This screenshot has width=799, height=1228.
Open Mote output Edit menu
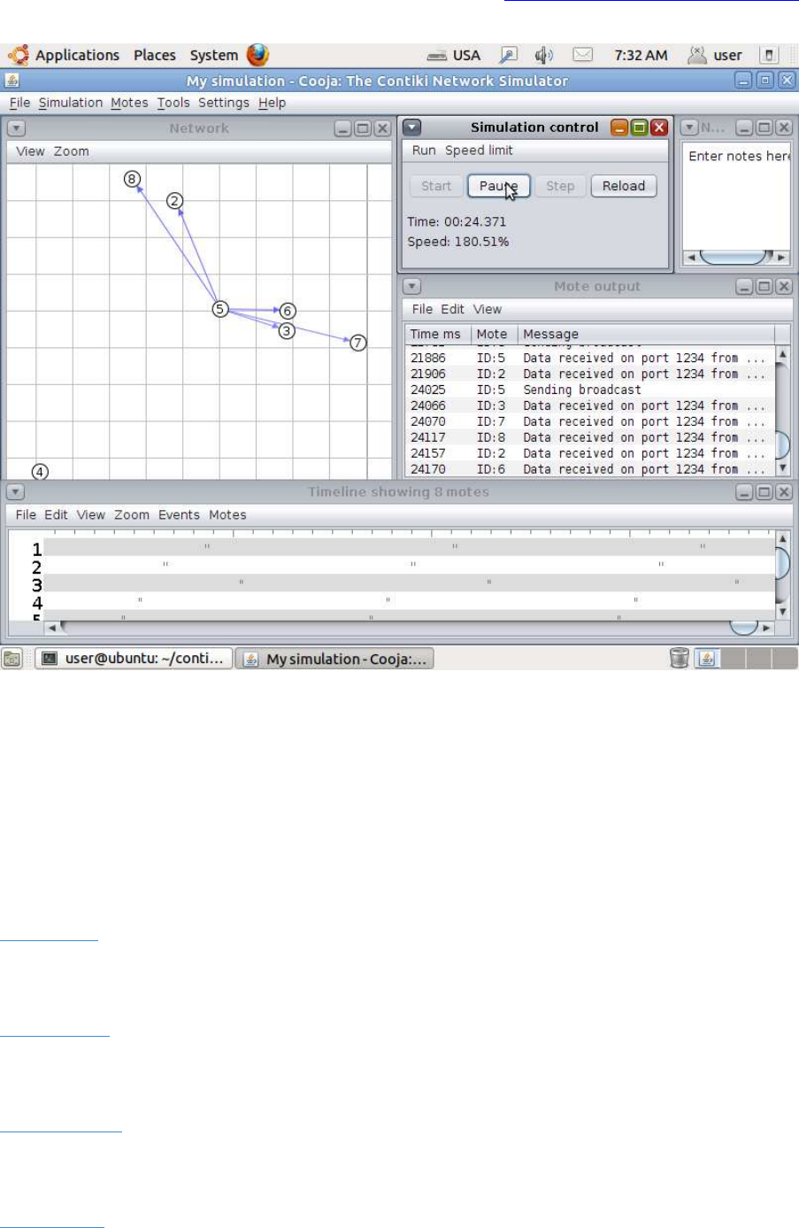[452, 309]
